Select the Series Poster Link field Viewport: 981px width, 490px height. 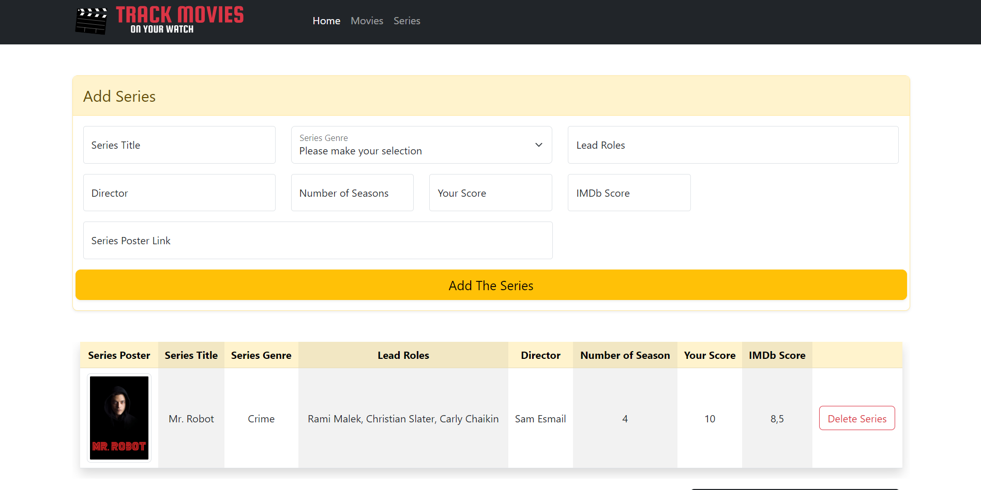point(318,240)
